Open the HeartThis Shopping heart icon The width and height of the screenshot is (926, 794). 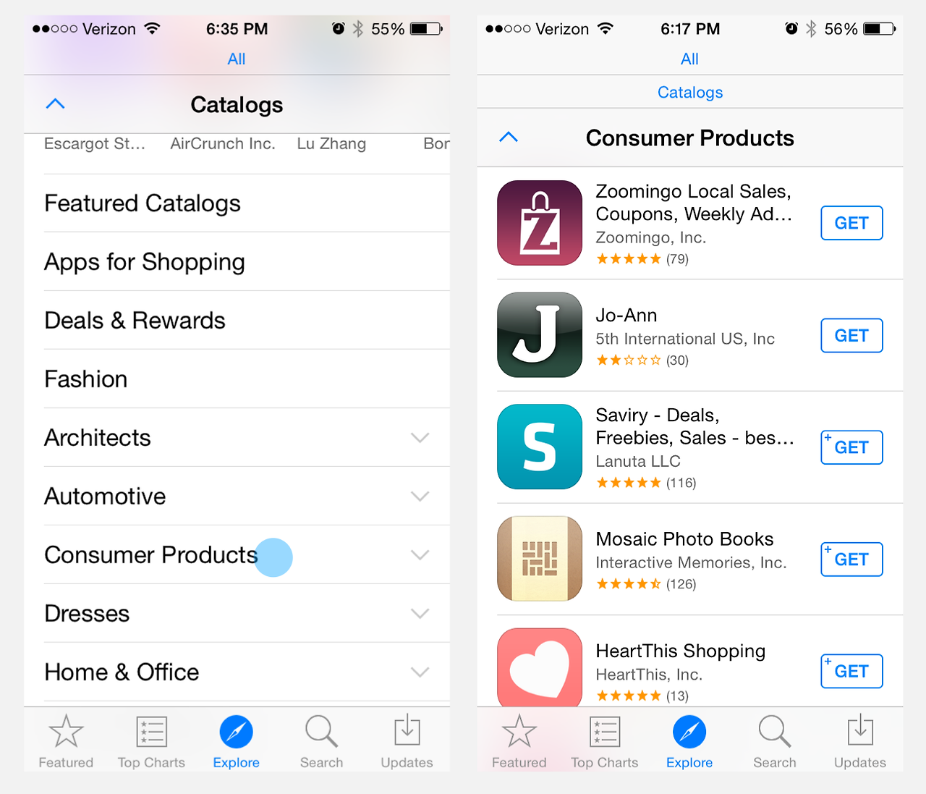(x=540, y=667)
